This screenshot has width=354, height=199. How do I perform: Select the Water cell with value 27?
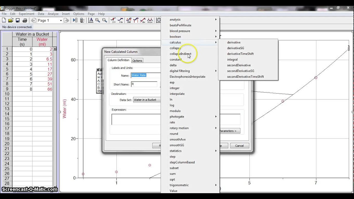(x=42, y=74)
